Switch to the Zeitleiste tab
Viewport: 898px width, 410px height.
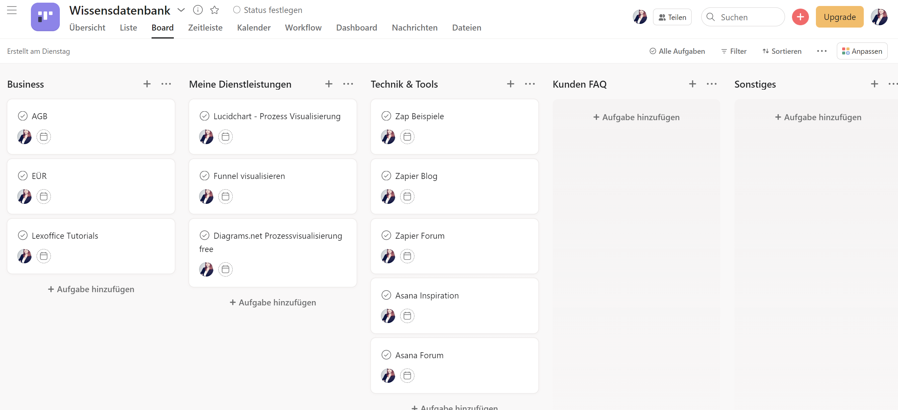tap(205, 28)
